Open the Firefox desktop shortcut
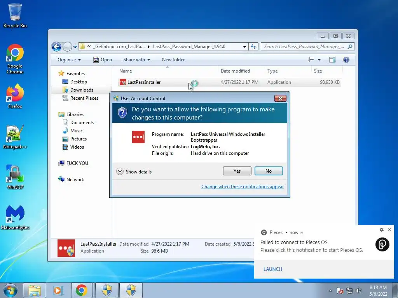398x298 pixels. (15, 96)
